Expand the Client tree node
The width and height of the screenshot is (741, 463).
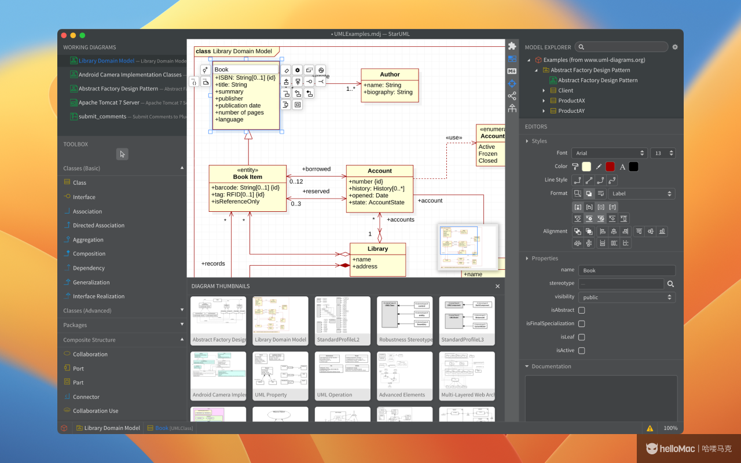point(544,90)
